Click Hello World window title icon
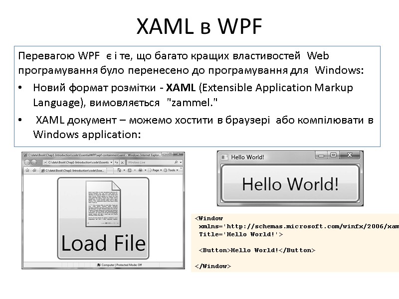This screenshot has height=299, width=399. tap(224, 157)
